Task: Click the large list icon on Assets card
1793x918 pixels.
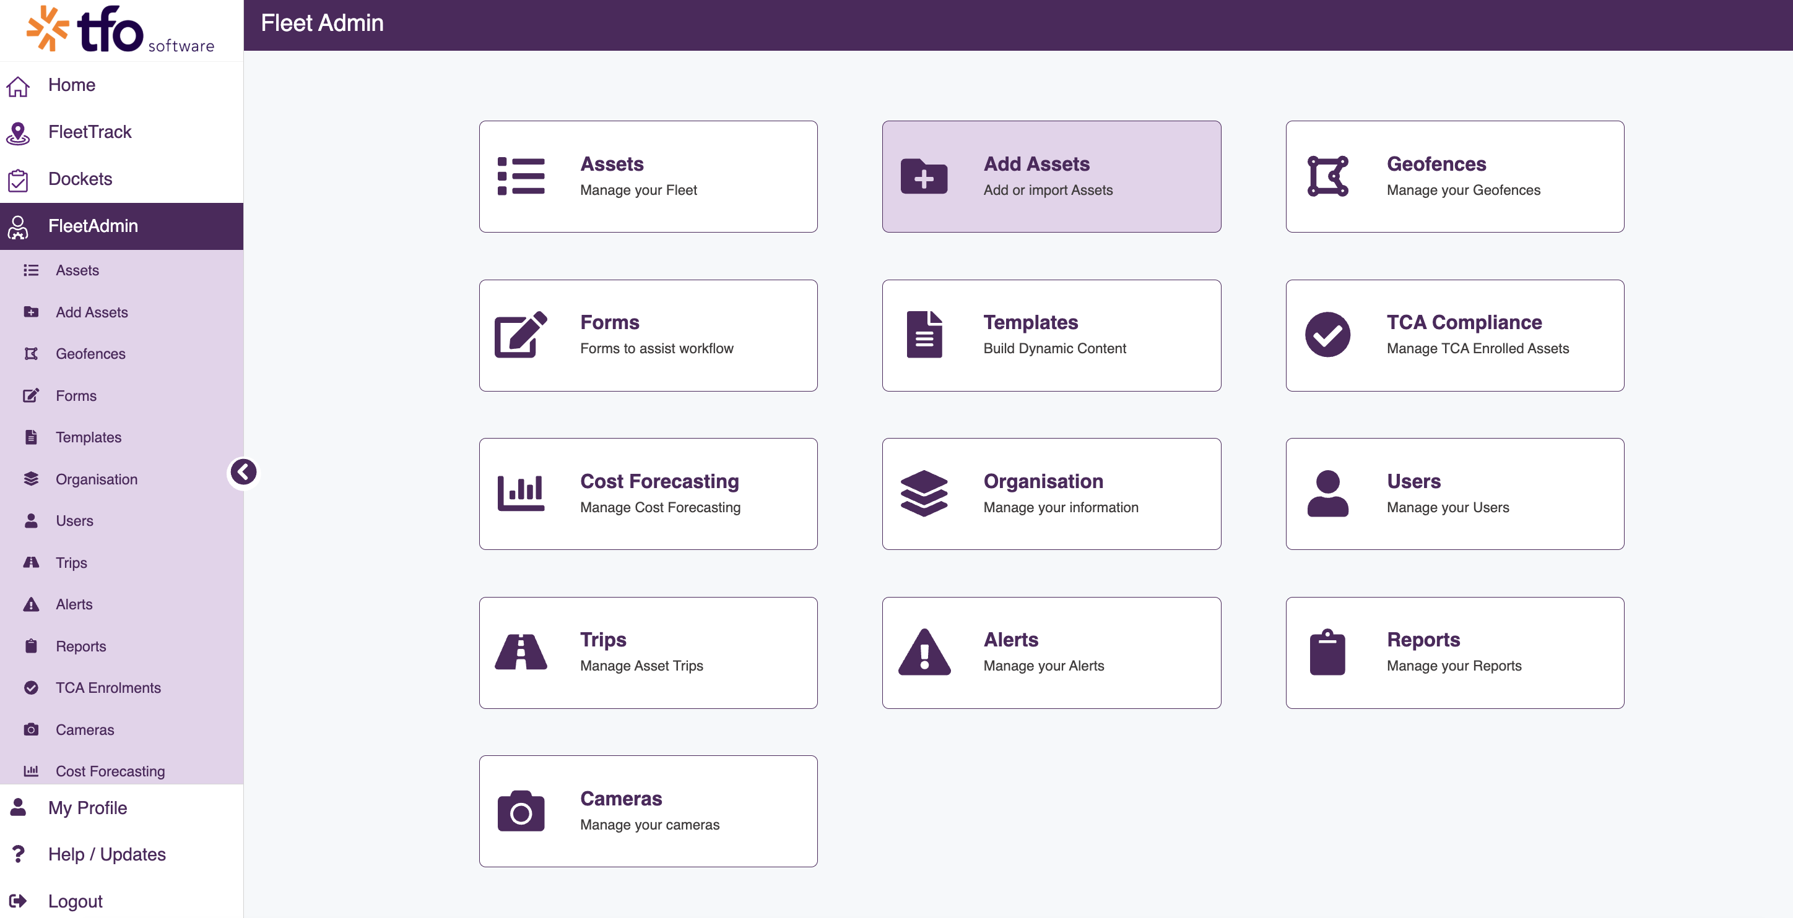Action: pyautogui.click(x=521, y=177)
